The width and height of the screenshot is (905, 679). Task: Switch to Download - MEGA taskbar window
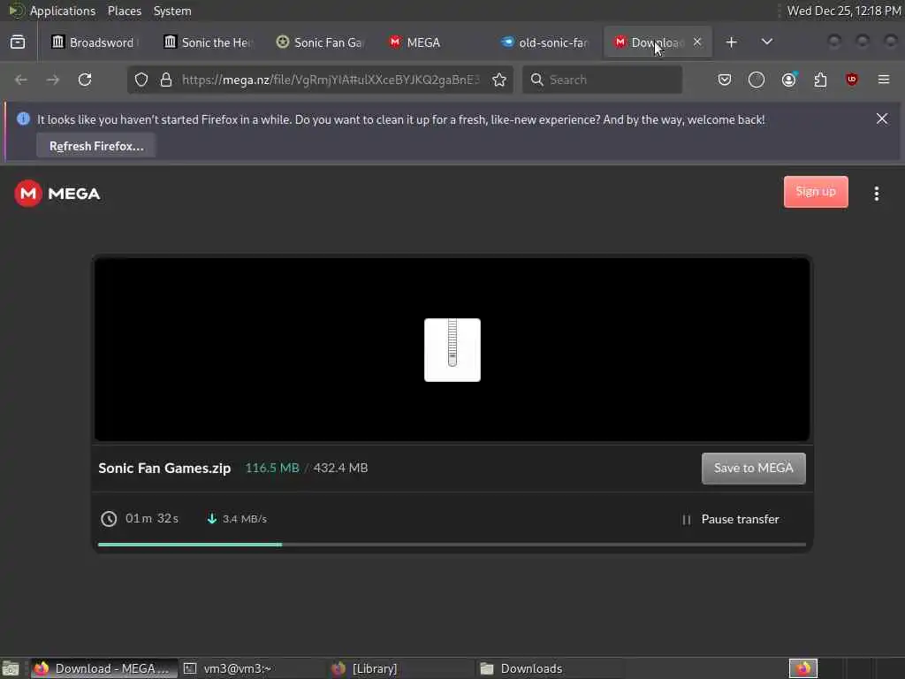(x=104, y=668)
